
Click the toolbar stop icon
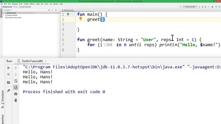coord(209,7)
